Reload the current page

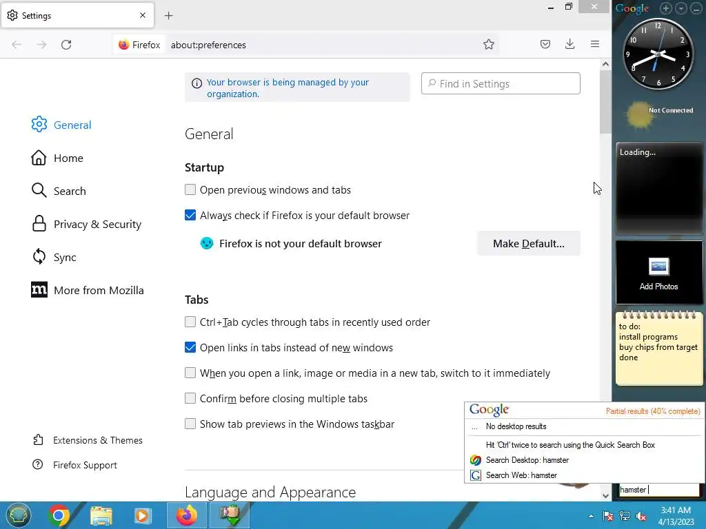[x=66, y=45]
